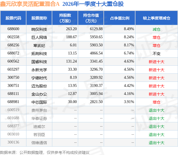This screenshot has width=178, height=155.
Task: Click 增仓 in the 中芯国际 row
Action: click(x=156, y=102)
